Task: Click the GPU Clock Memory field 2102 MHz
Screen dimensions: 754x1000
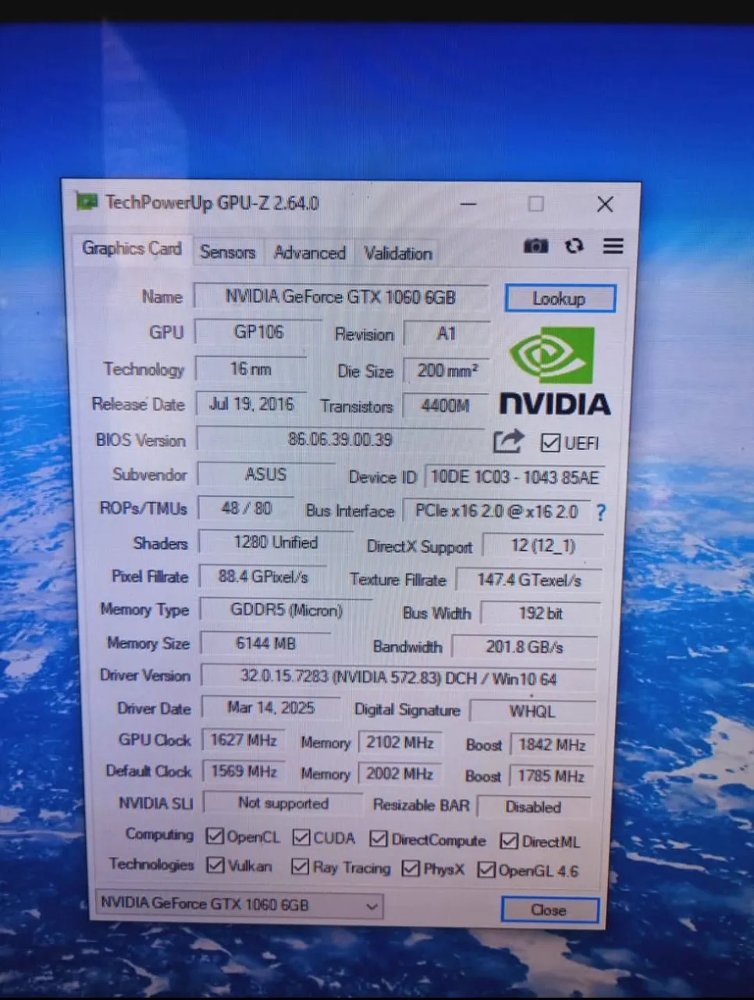Action: 400,742
